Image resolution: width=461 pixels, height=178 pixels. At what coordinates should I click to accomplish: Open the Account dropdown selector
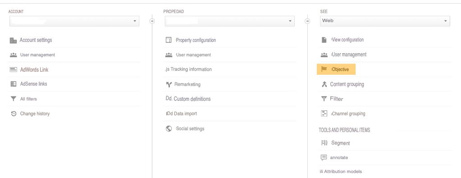[74, 21]
